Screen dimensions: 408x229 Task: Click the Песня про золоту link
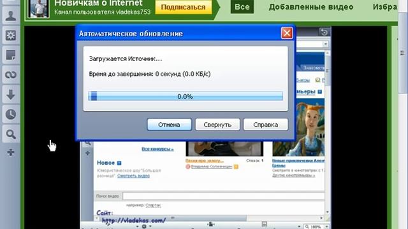coord(205,161)
